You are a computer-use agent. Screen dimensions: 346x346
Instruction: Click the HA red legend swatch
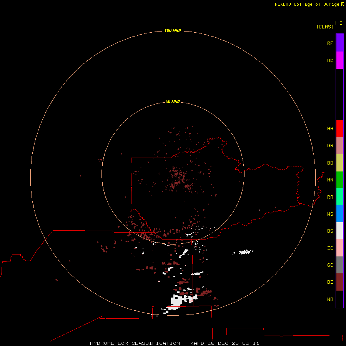339,128
